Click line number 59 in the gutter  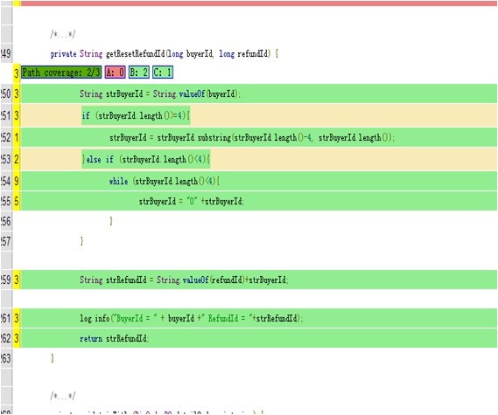(x=6, y=280)
